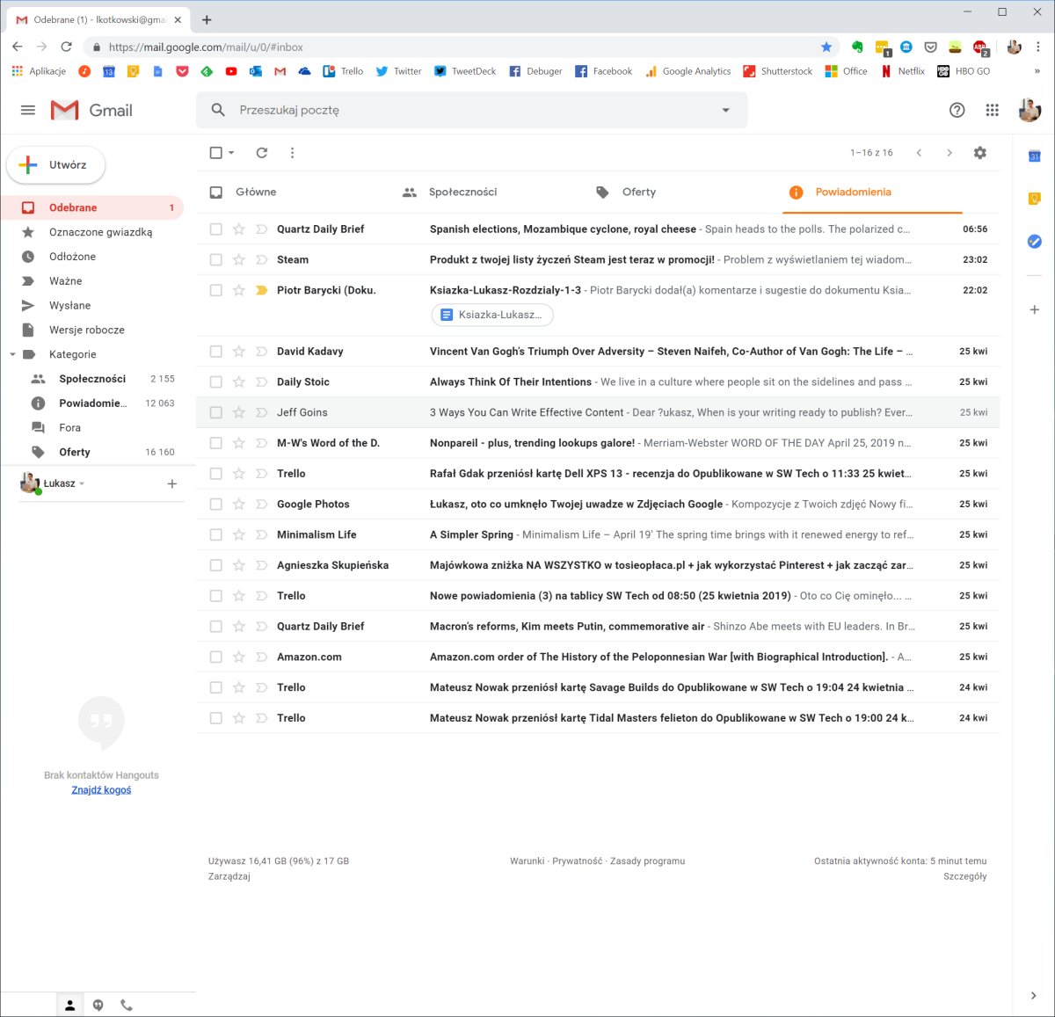The width and height of the screenshot is (1055, 1017).
Task: Open Odebrane folder
Action: tap(92, 207)
